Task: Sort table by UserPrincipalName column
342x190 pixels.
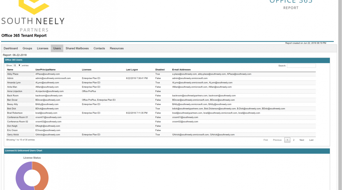Action: [45, 70]
